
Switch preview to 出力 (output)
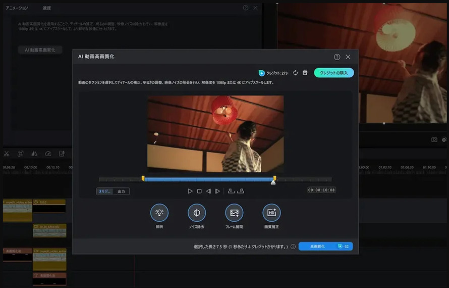click(121, 191)
